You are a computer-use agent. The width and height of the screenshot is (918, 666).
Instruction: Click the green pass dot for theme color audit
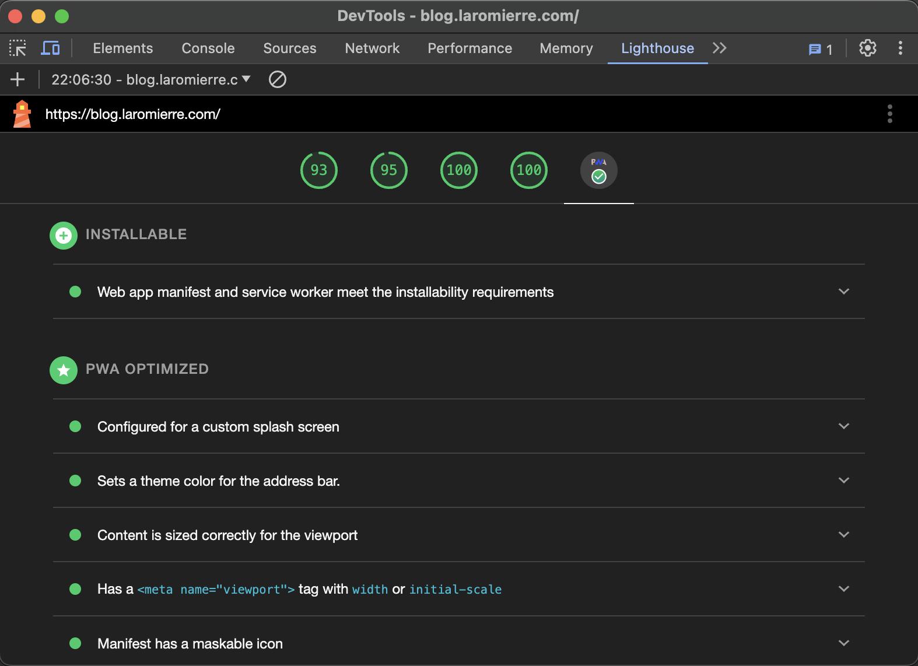(75, 481)
